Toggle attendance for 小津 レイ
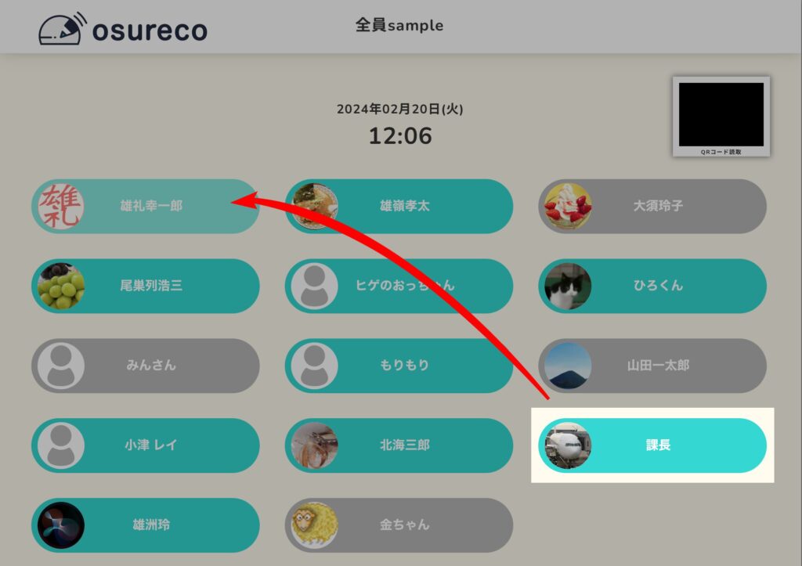This screenshot has width=802, height=566. click(x=145, y=445)
